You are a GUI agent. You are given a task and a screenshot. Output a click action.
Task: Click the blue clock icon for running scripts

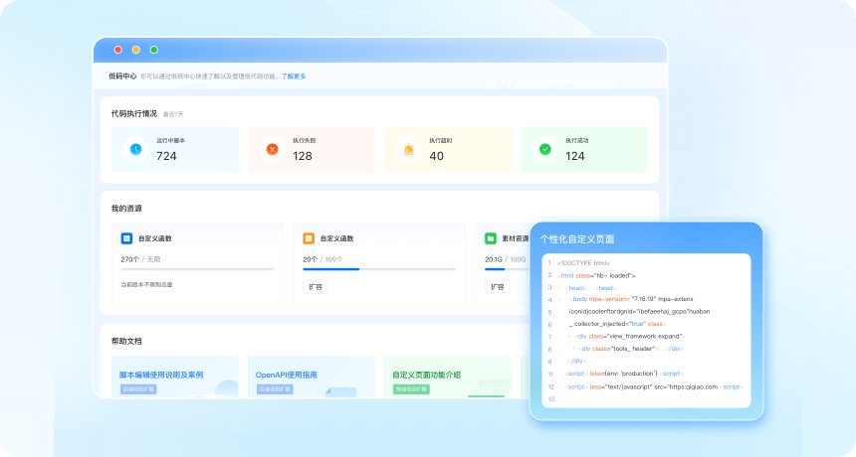coord(135,149)
